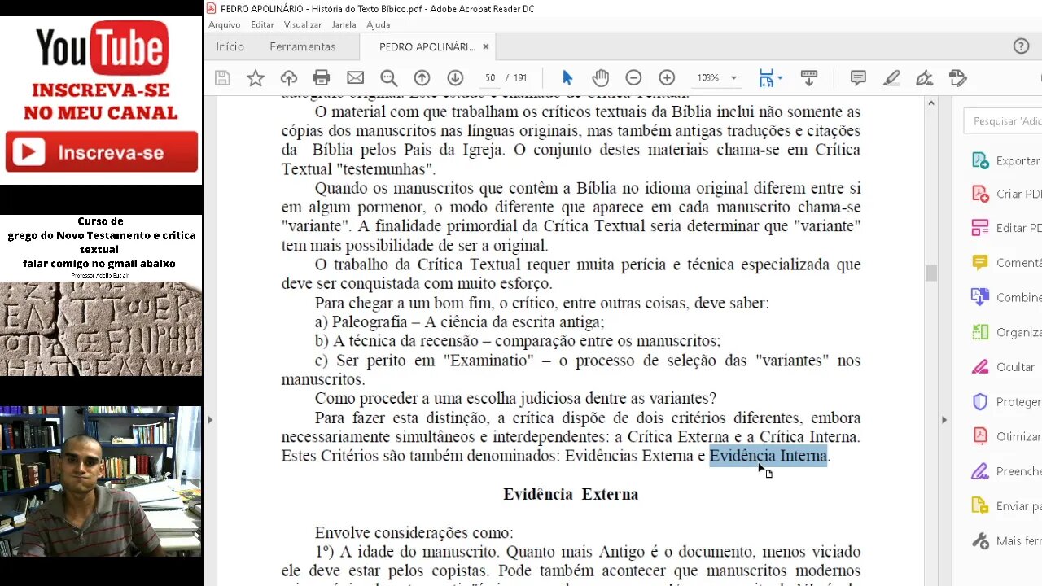This screenshot has width=1042, height=586.
Task: Click the YouTube logo banner
Action: (x=102, y=47)
